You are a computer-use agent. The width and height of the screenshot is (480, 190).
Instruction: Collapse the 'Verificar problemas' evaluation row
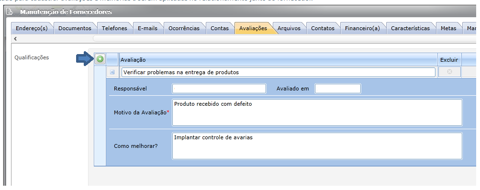112,72
